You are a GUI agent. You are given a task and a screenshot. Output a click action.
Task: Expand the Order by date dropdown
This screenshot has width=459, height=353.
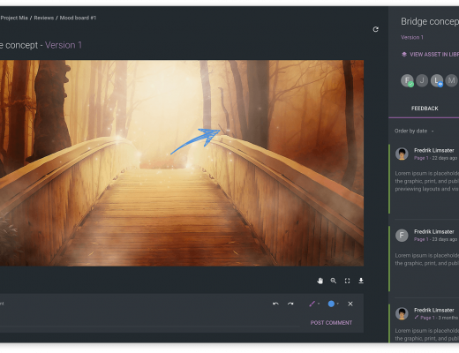point(414,131)
